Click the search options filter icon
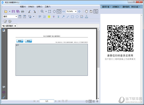 click(30, 17)
